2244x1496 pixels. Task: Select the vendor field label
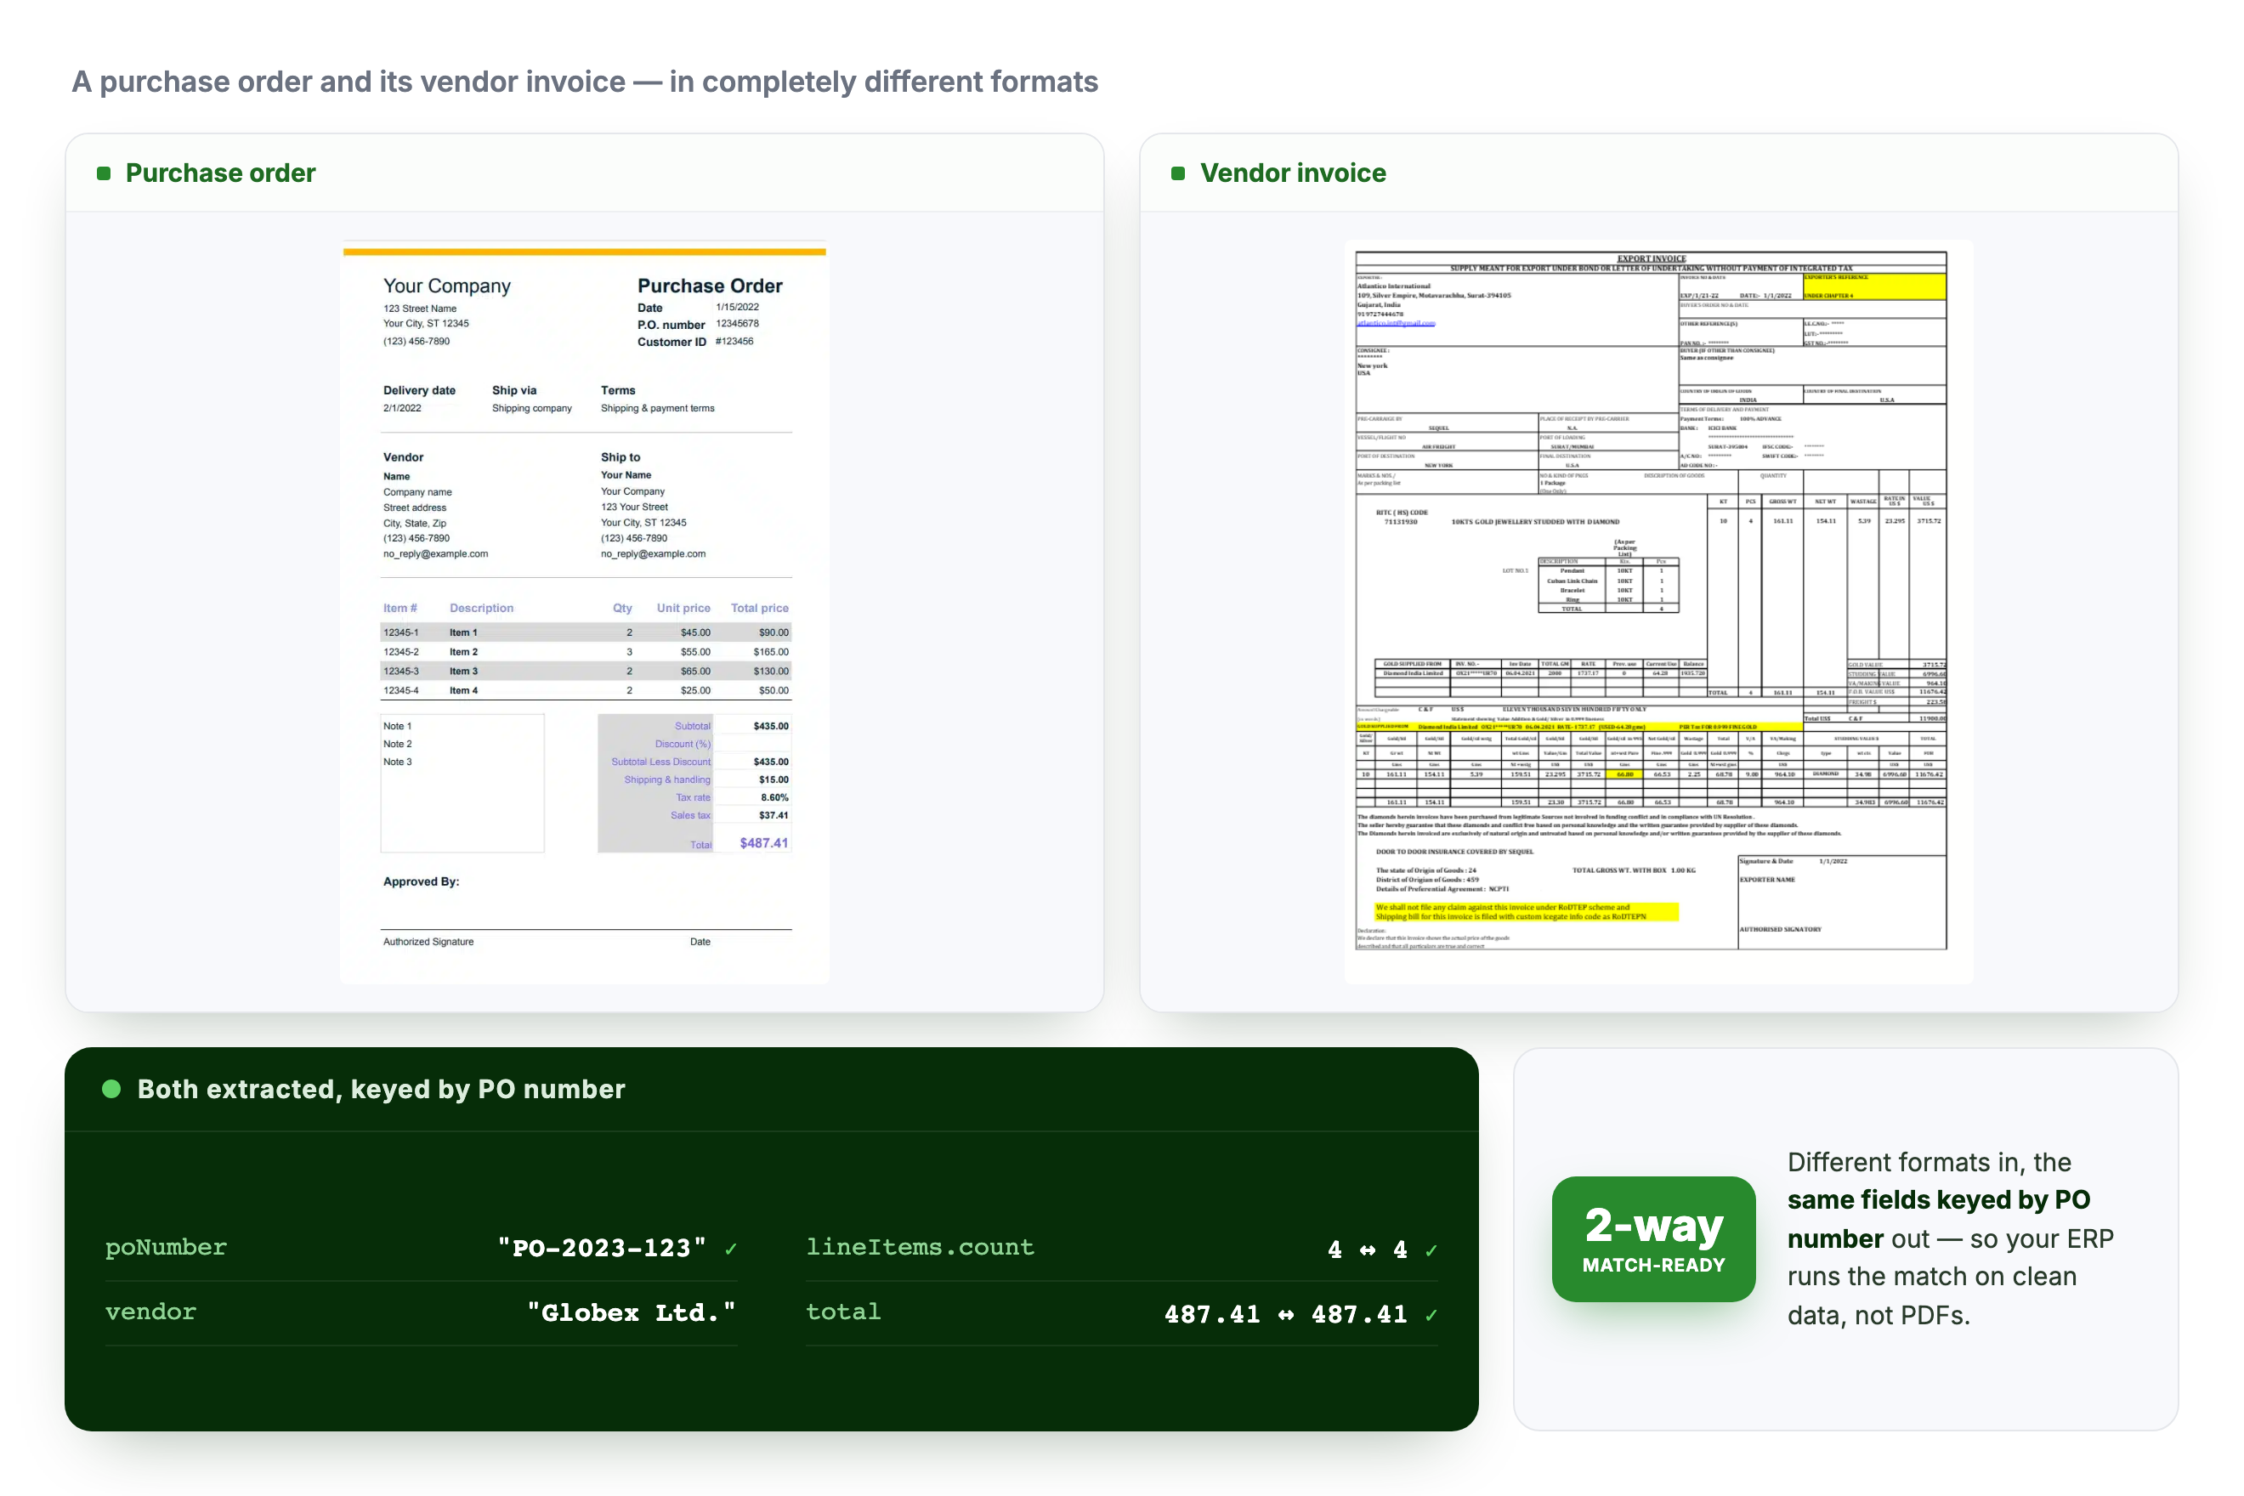[150, 1312]
